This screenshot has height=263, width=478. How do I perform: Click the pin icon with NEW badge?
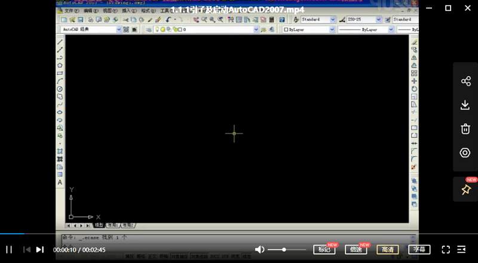tap(465, 189)
